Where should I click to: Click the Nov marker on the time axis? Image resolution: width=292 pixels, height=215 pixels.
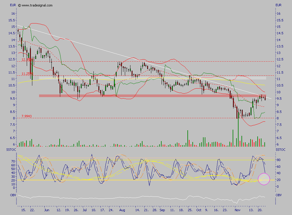(238, 210)
